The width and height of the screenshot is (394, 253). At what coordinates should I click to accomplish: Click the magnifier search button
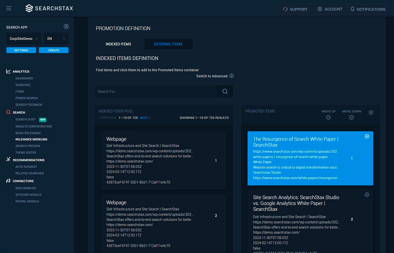[225, 92]
